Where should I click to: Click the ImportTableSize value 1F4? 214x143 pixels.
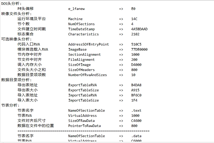[x=134, y=100]
